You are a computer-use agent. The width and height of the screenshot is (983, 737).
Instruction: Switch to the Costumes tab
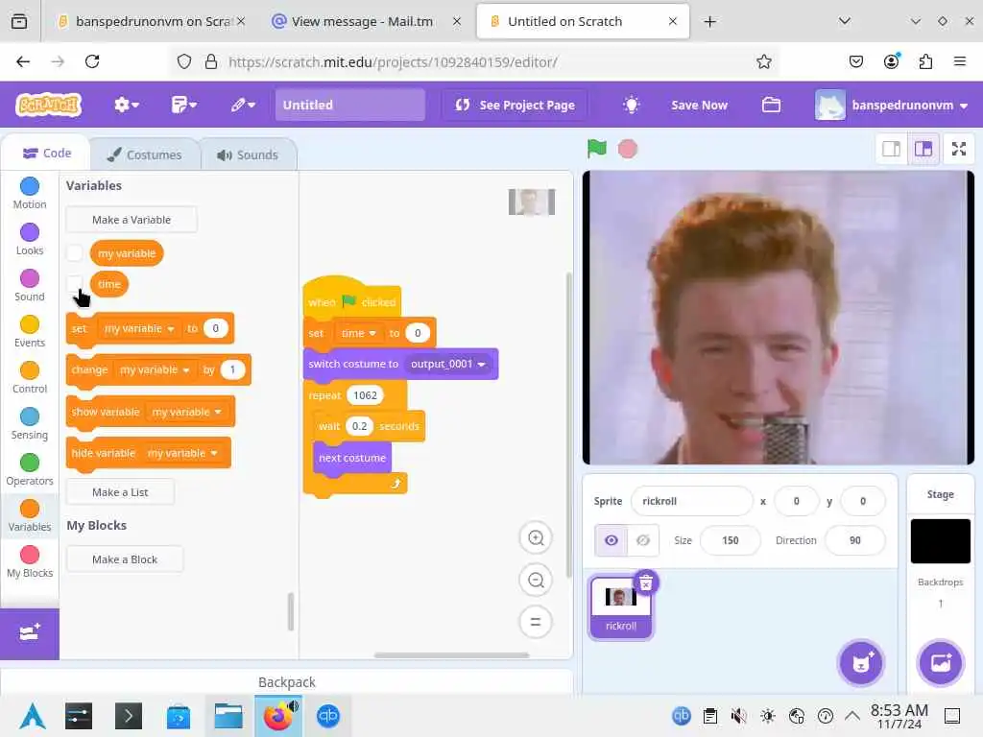tap(145, 155)
